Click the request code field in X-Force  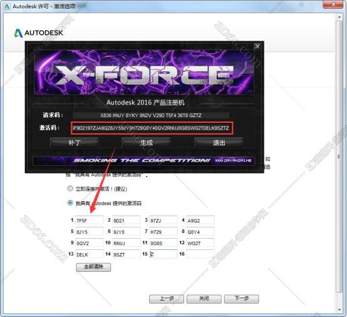pos(151,115)
